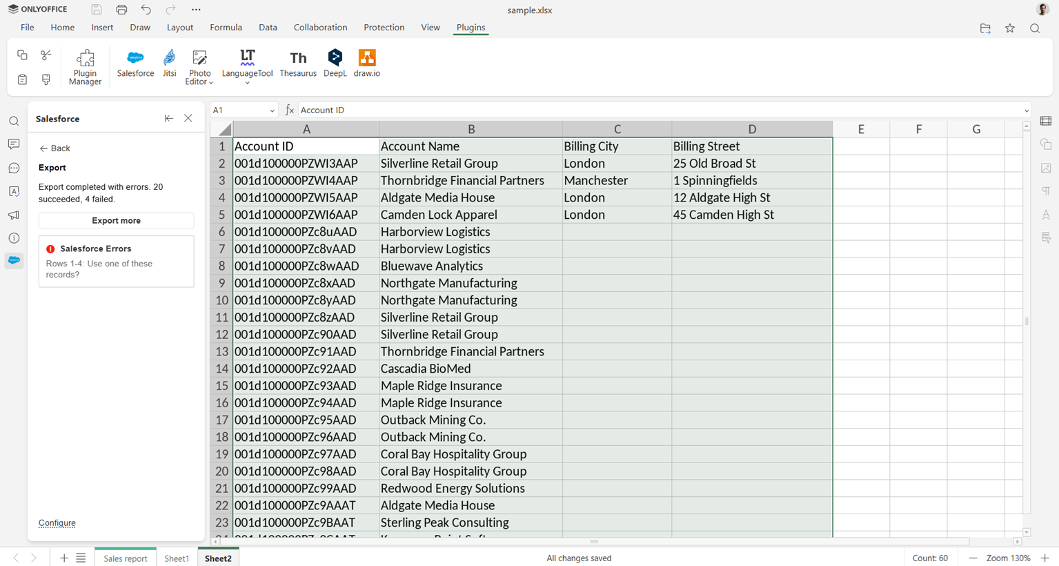Select cell containing Manchester
Image resolution: width=1059 pixels, height=566 pixels.
tap(617, 180)
